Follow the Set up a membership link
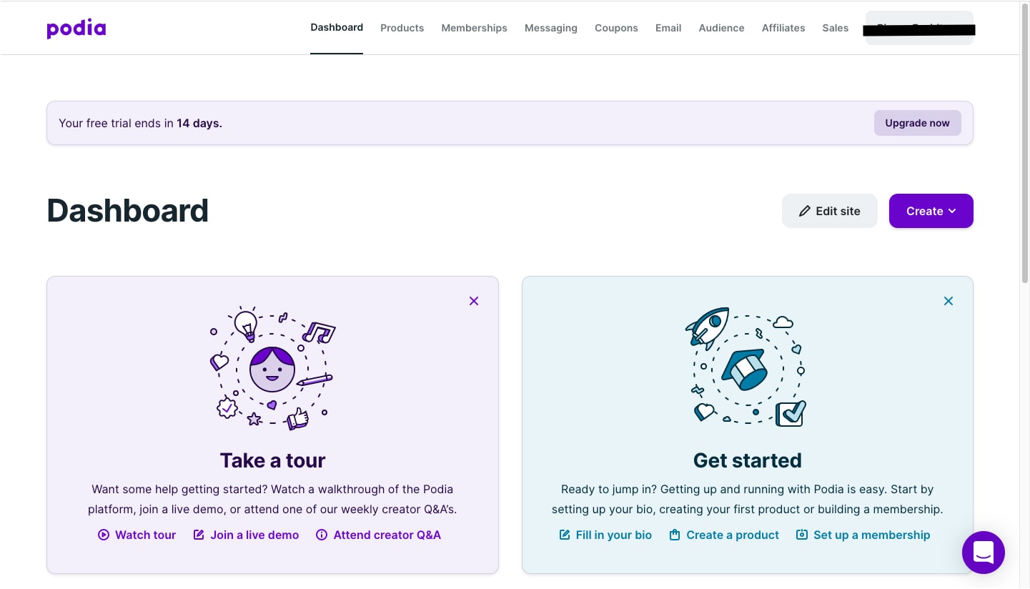 [x=872, y=535]
